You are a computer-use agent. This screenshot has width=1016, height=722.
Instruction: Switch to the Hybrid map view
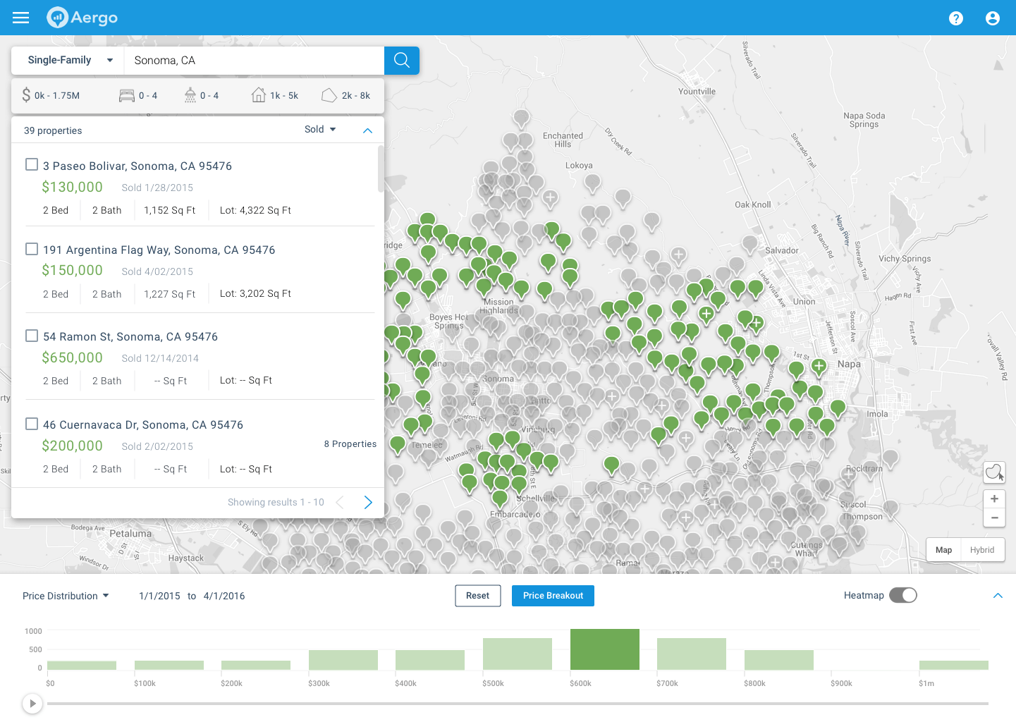coord(982,549)
